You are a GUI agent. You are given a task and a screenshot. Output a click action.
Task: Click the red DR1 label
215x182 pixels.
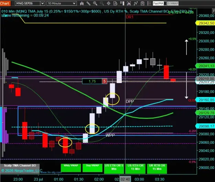tap(130, 17)
